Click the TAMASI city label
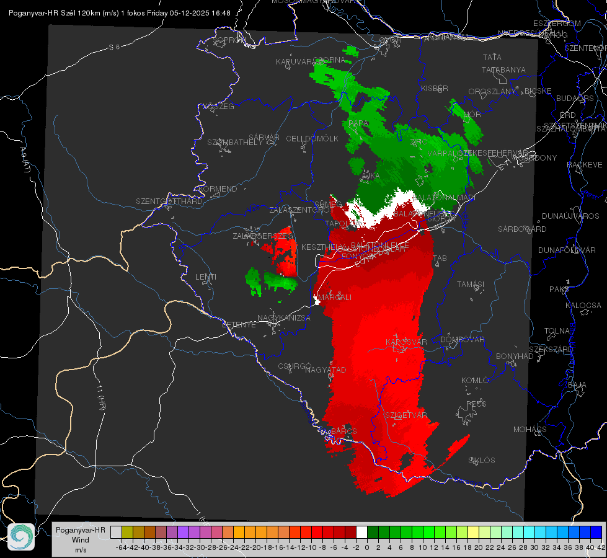The image size is (607, 558). coord(471,285)
